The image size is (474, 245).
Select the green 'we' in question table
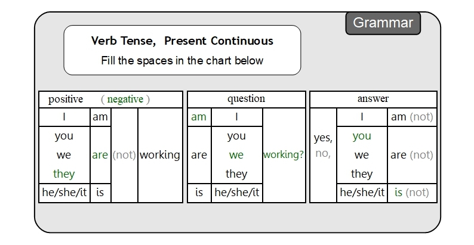point(236,155)
